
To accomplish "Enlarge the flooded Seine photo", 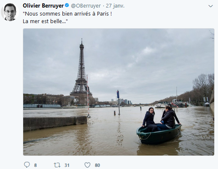I will [x=118, y=92].
